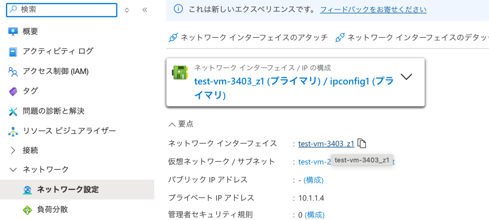Screen dimensions: 489x220
Task: Copy network interface name to clipboard
Action: (362, 143)
